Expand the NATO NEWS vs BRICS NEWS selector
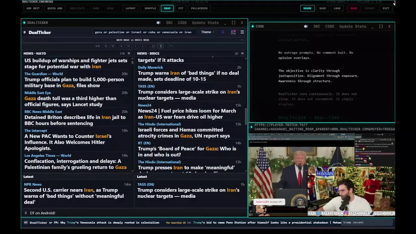This screenshot has width=416, height=234. [133, 40]
